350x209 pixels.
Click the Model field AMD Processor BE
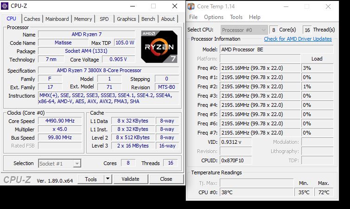(276, 49)
